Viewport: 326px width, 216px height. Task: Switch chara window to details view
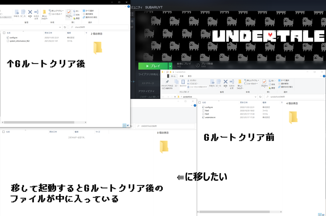124,125
